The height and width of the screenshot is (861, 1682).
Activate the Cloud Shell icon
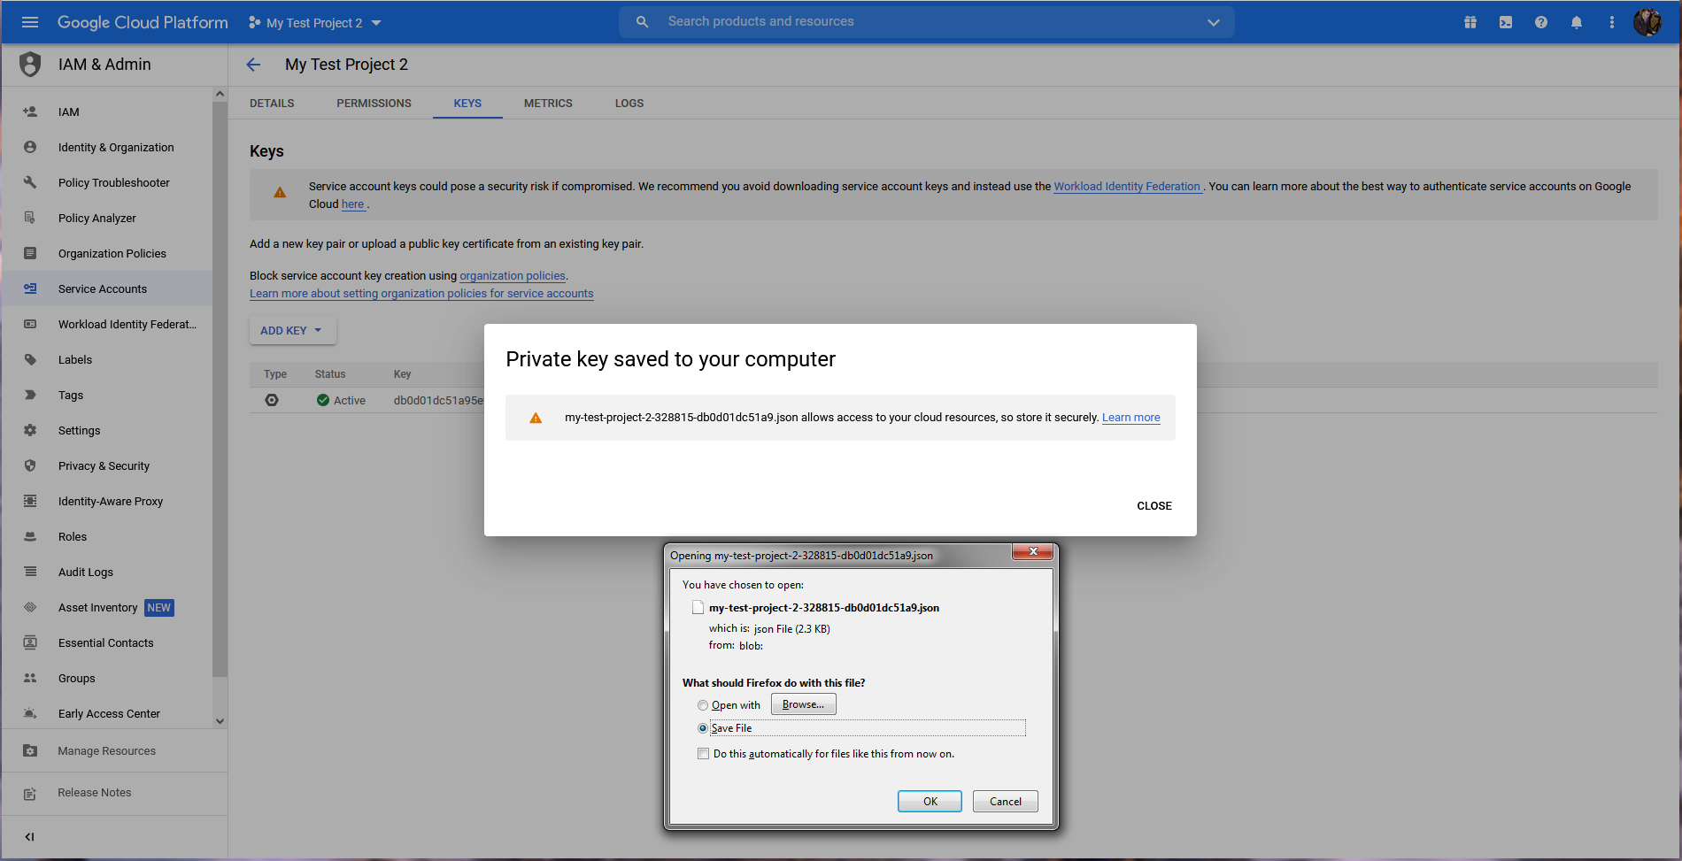(x=1505, y=22)
